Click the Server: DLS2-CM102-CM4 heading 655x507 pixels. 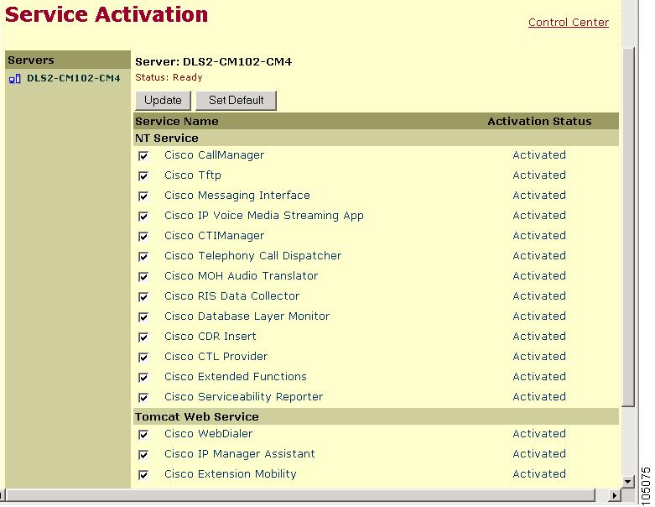coord(214,62)
